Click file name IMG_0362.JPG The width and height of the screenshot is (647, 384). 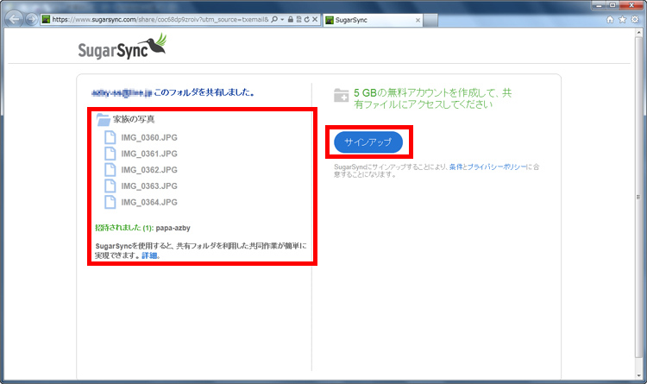pos(149,170)
